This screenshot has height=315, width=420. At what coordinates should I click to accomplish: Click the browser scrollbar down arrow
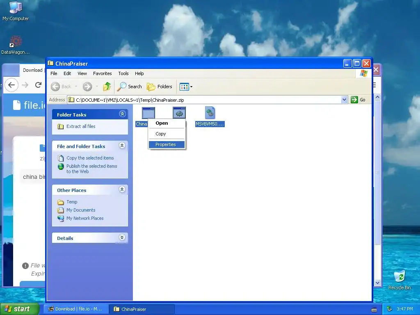point(377,283)
